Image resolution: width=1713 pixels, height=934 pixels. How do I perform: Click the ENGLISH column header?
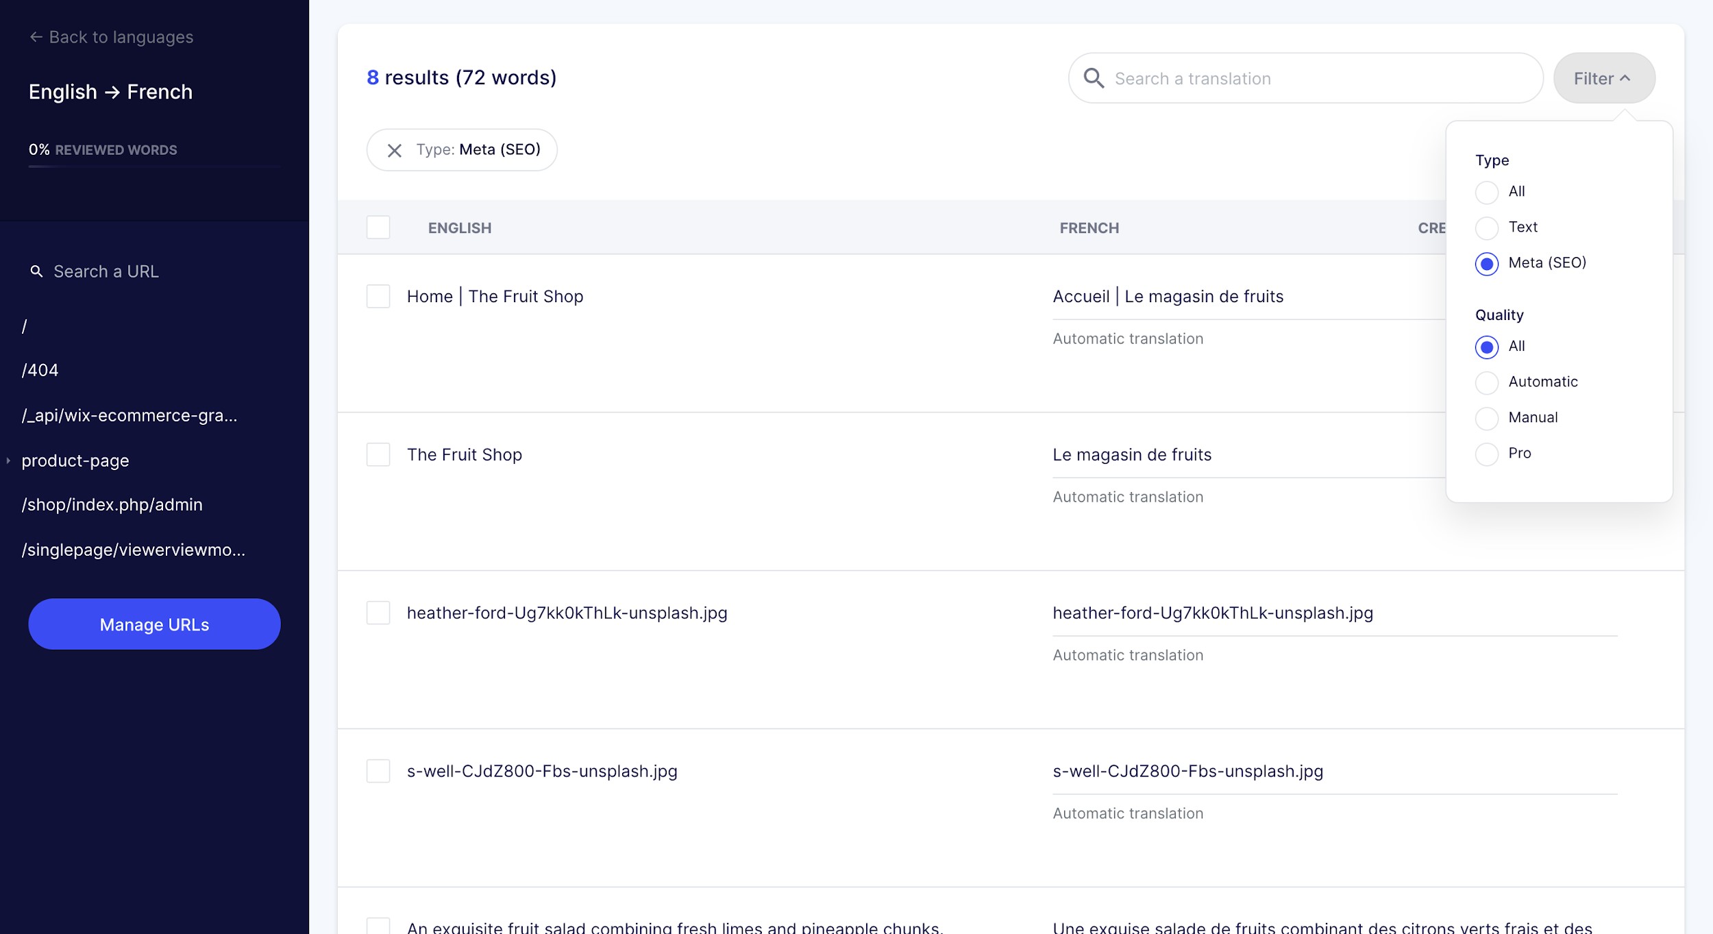pyautogui.click(x=460, y=228)
